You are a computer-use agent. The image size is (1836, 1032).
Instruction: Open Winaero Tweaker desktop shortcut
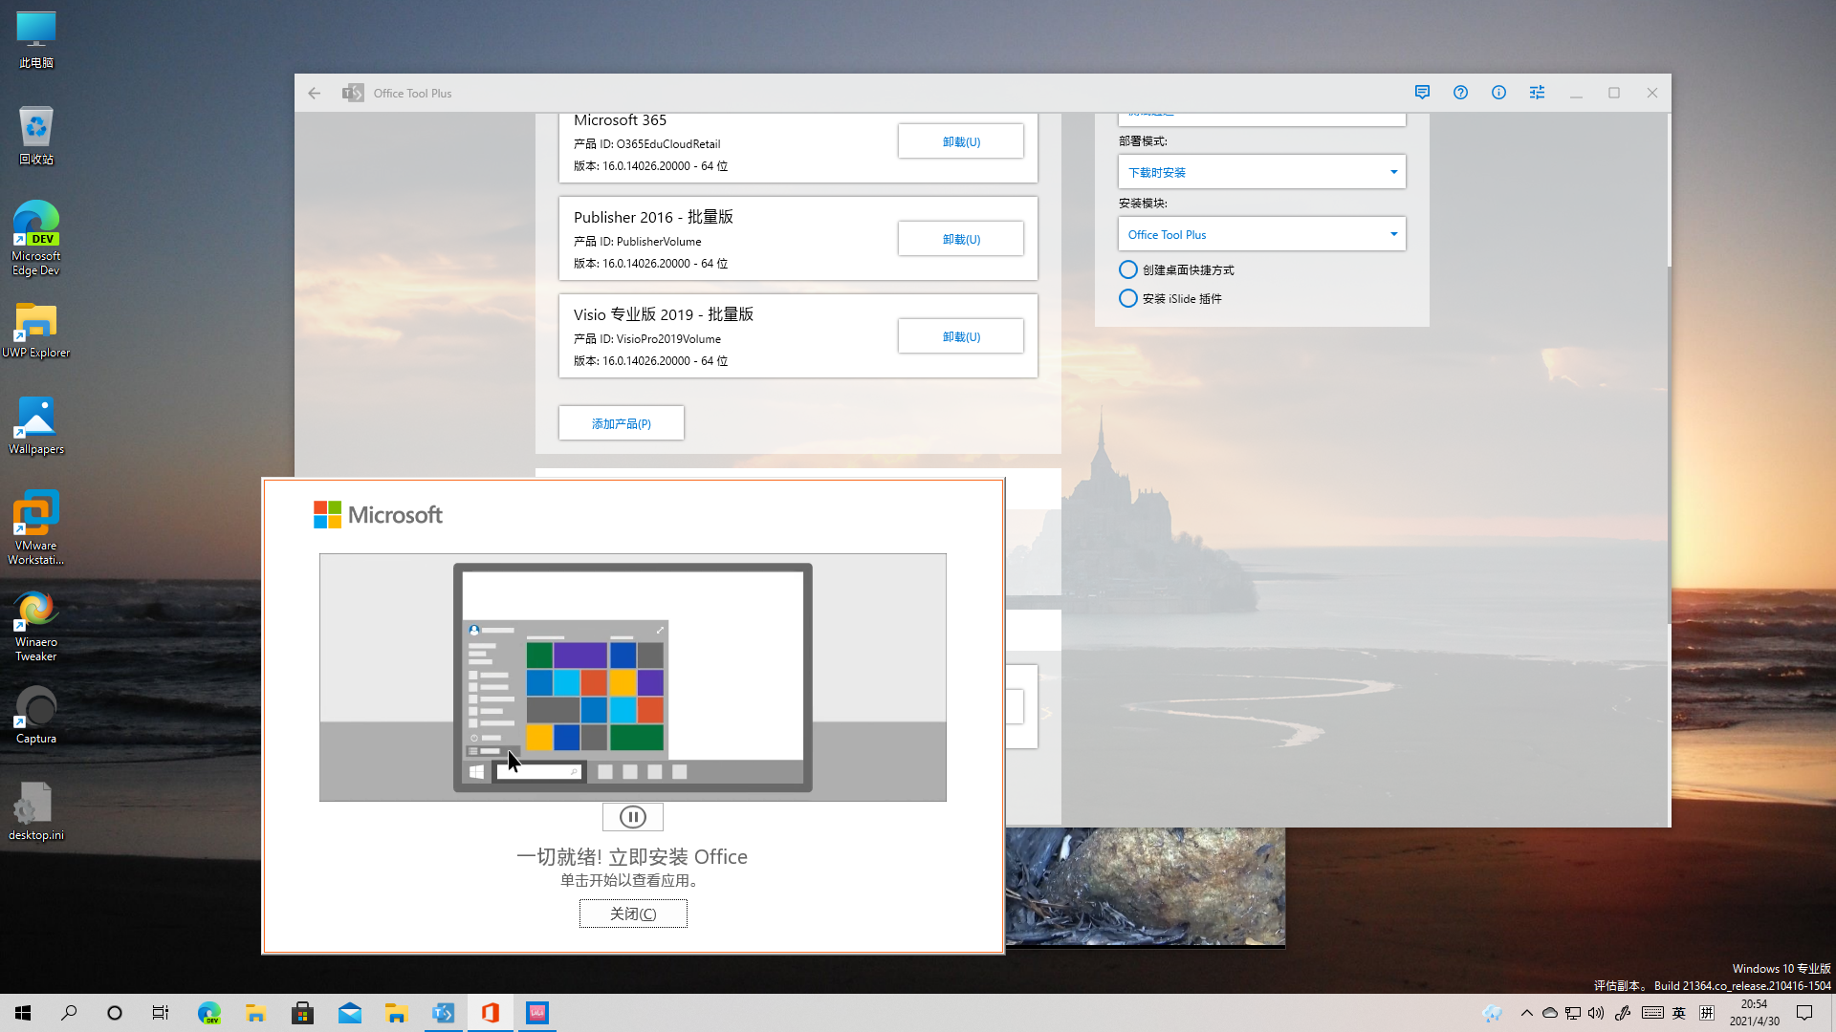[x=36, y=627]
